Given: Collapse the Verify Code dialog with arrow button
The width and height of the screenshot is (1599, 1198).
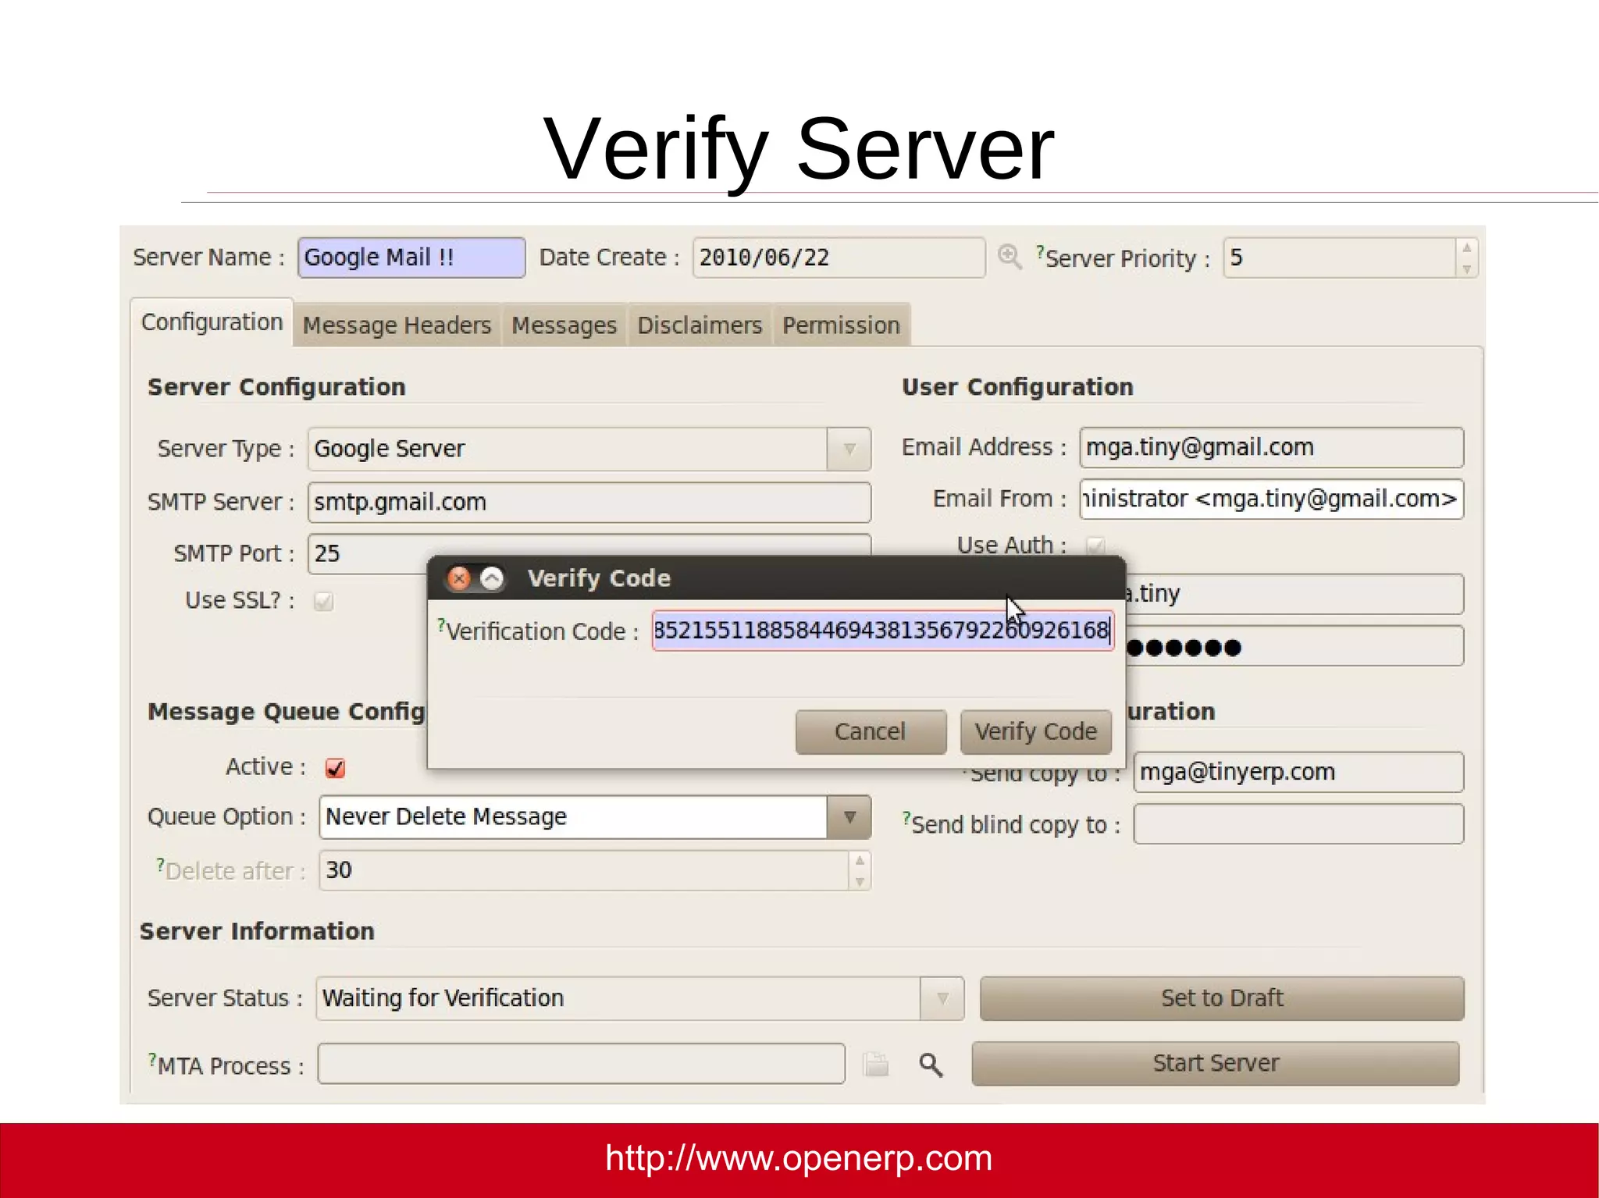Looking at the screenshot, I should (x=492, y=578).
